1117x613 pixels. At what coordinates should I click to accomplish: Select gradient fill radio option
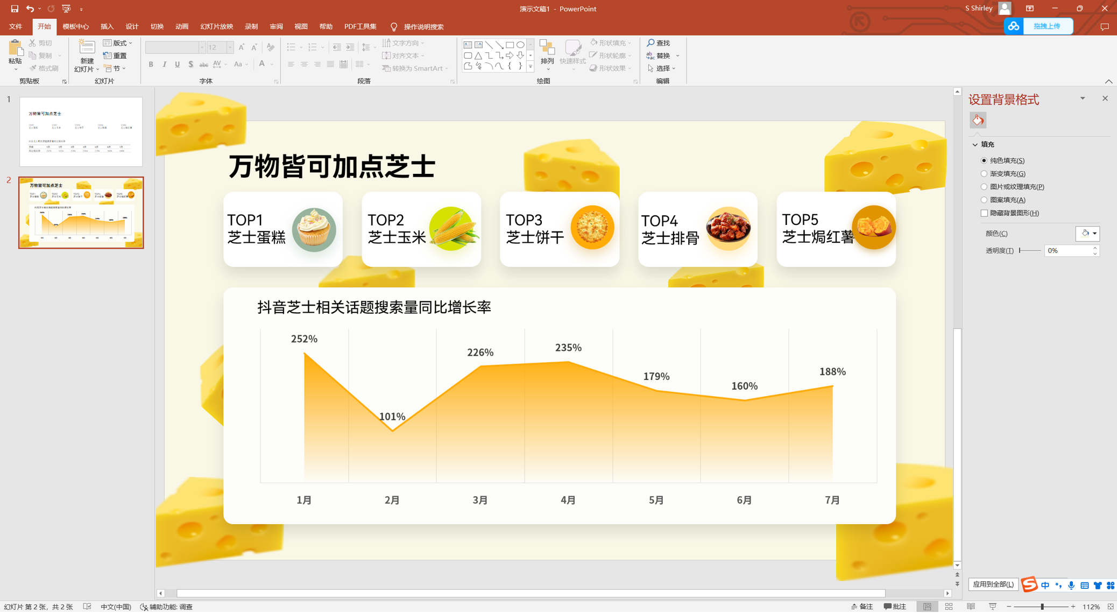(984, 174)
